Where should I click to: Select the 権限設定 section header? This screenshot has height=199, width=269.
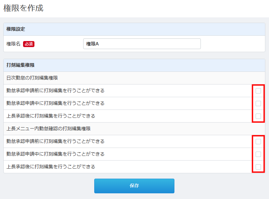point(16,29)
